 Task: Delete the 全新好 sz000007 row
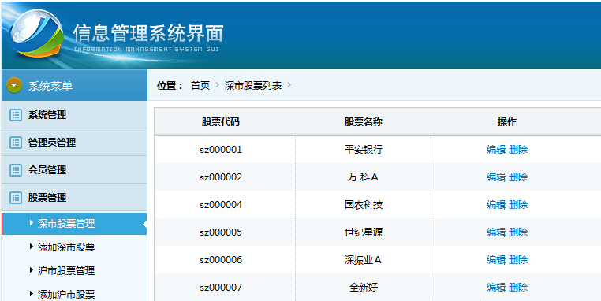coord(518,288)
